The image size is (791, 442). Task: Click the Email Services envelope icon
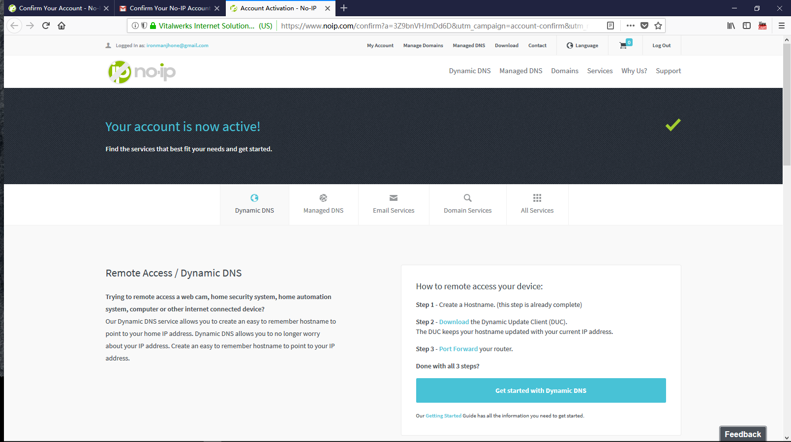point(394,198)
